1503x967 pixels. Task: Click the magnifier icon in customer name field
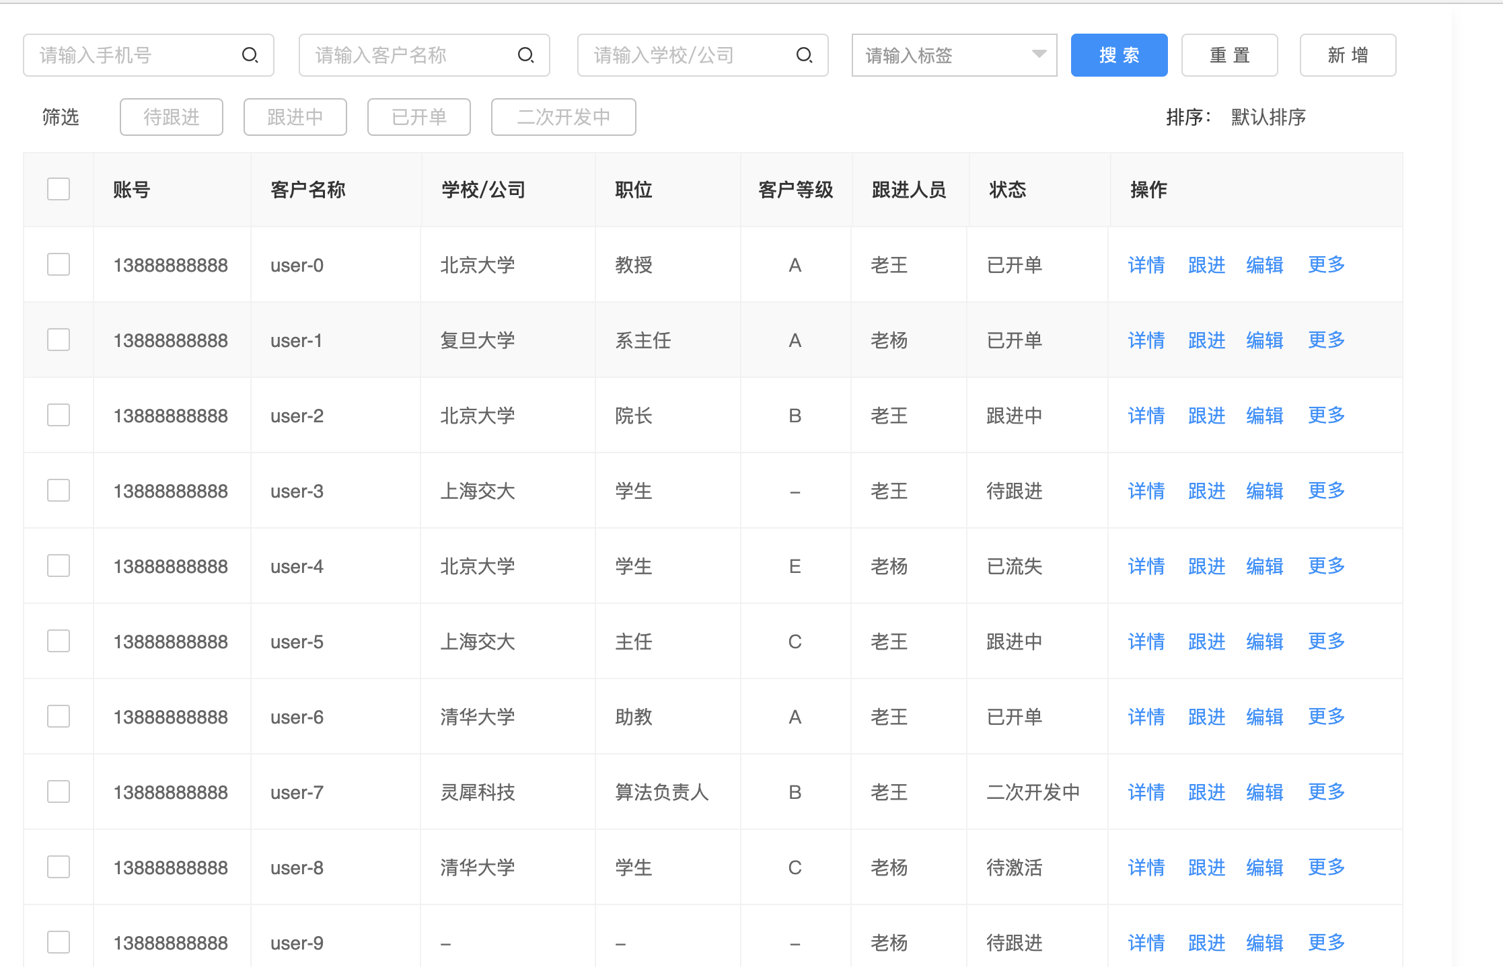[x=525, y=55]
